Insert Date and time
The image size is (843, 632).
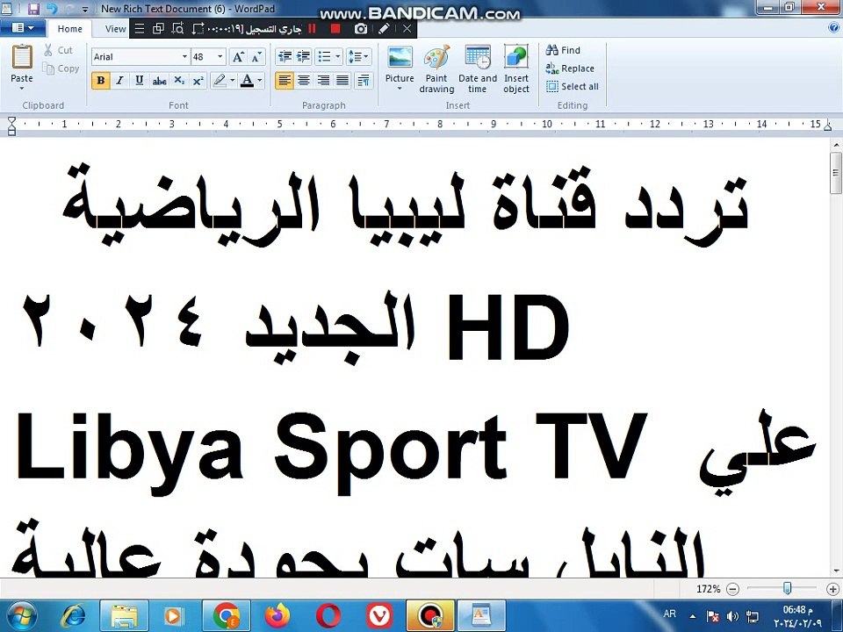(x=478, y=68)
